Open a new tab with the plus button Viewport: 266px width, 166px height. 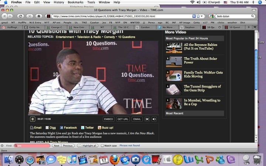coord(249,27)
